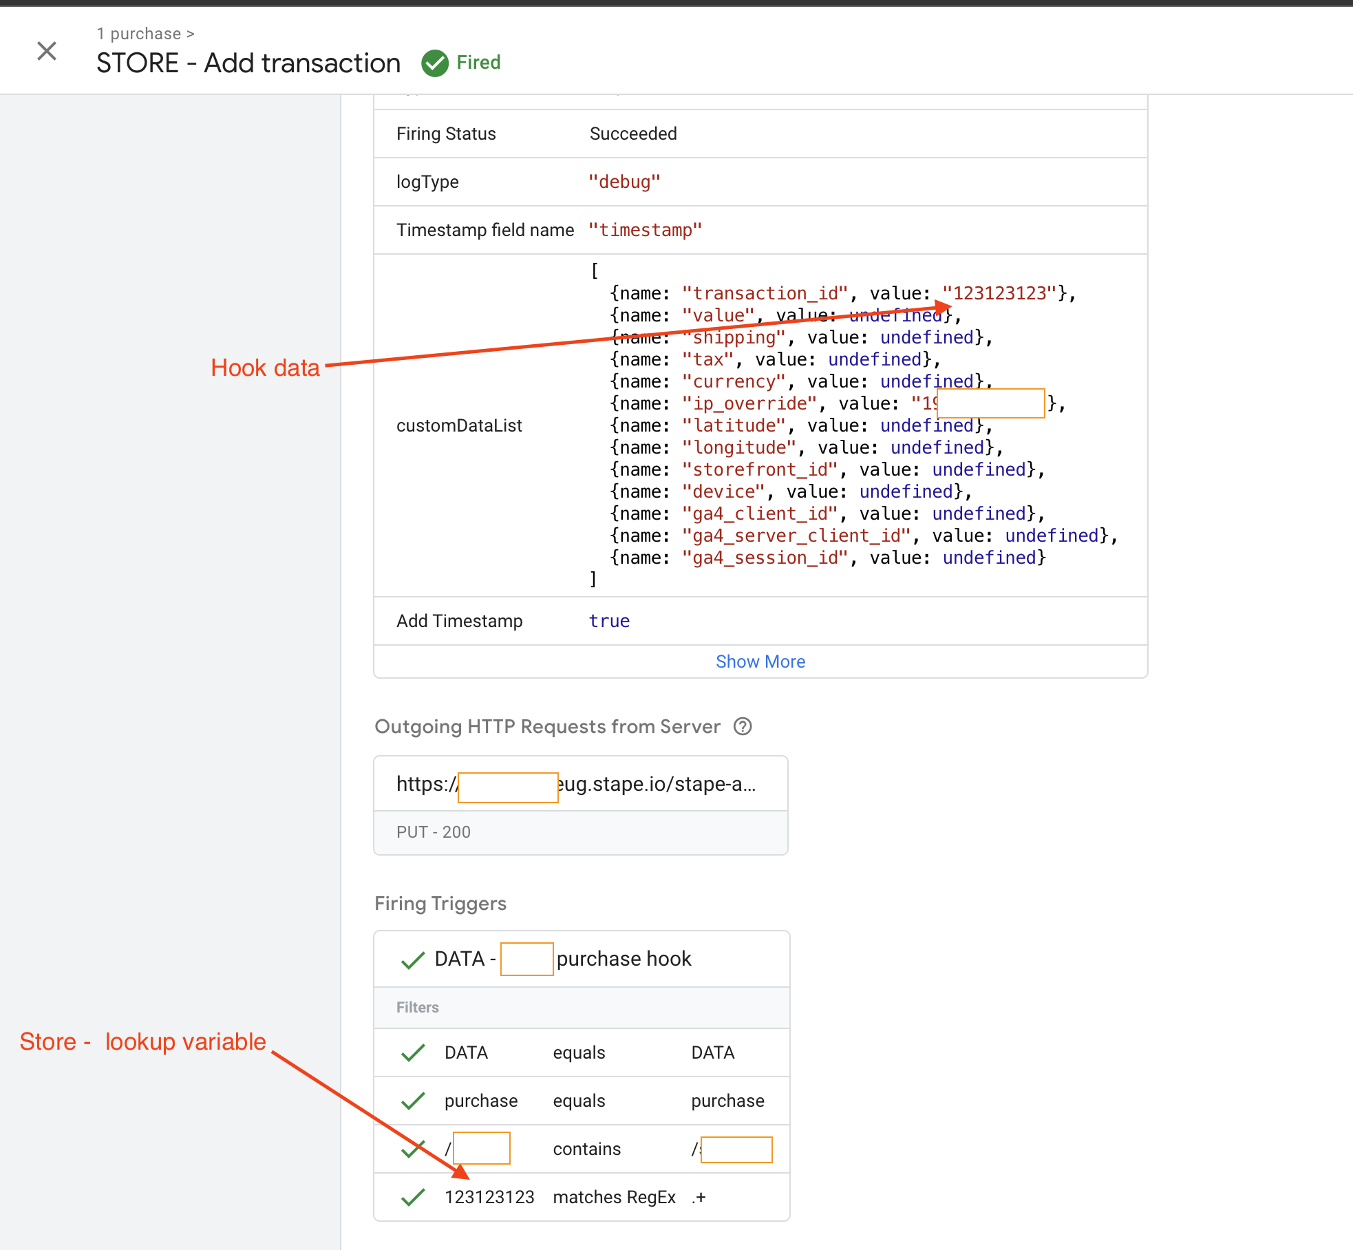Close the tag detail panel
Viewport: 1353px width, 1250px height.
pos(47,51)
